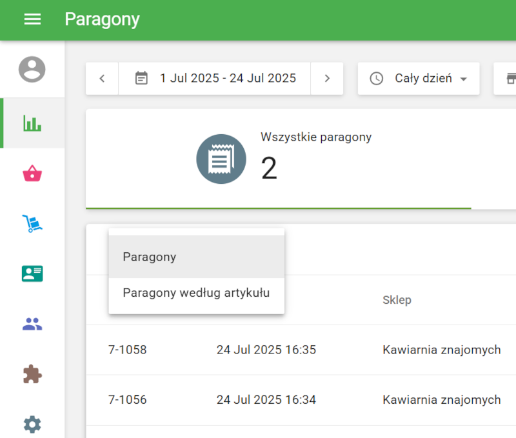Viewport: 516px width, 438px height.
Task: Select the reports bar chart icon
Action: click(32, 123)
